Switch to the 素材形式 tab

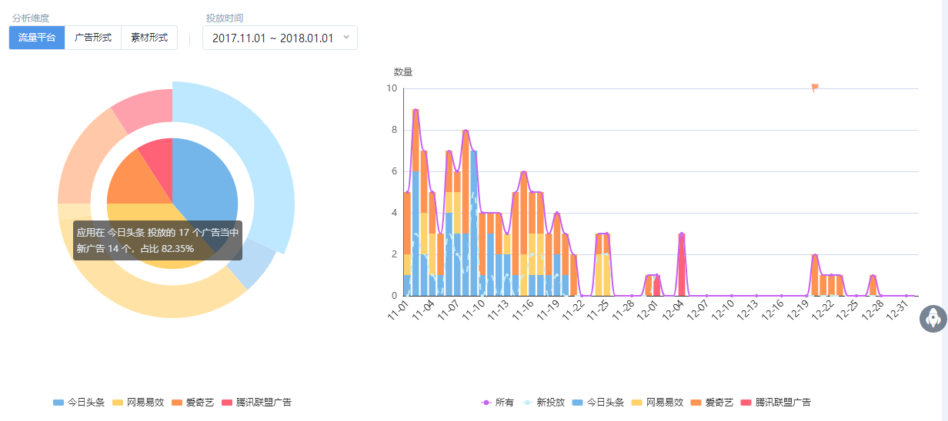[x=149, y=38]
